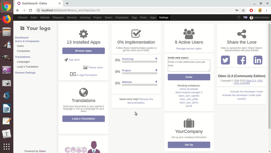
Task: Click the YourCompany briefcase icon
Action: pos(189,123)
